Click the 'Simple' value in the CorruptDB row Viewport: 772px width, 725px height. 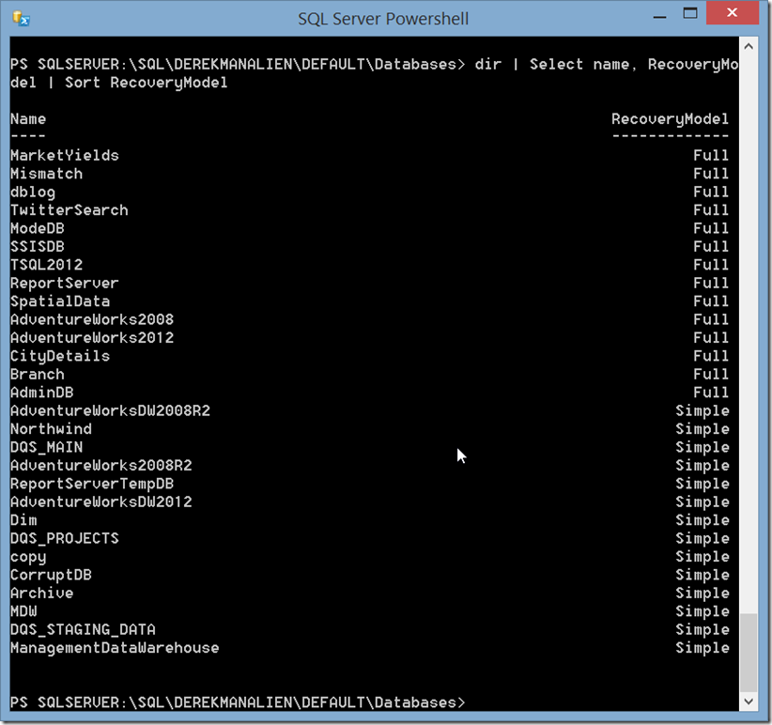[703, 576]
